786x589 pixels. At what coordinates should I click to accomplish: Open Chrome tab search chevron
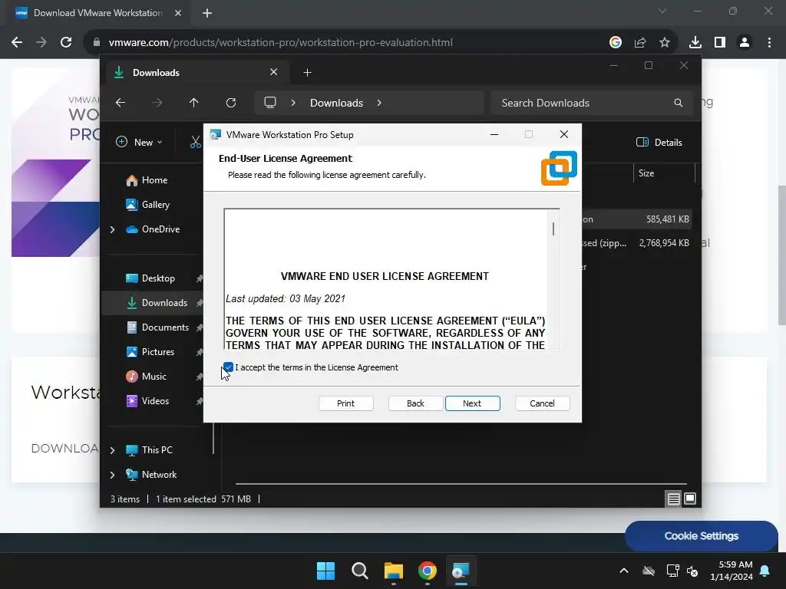coord(662,11)
